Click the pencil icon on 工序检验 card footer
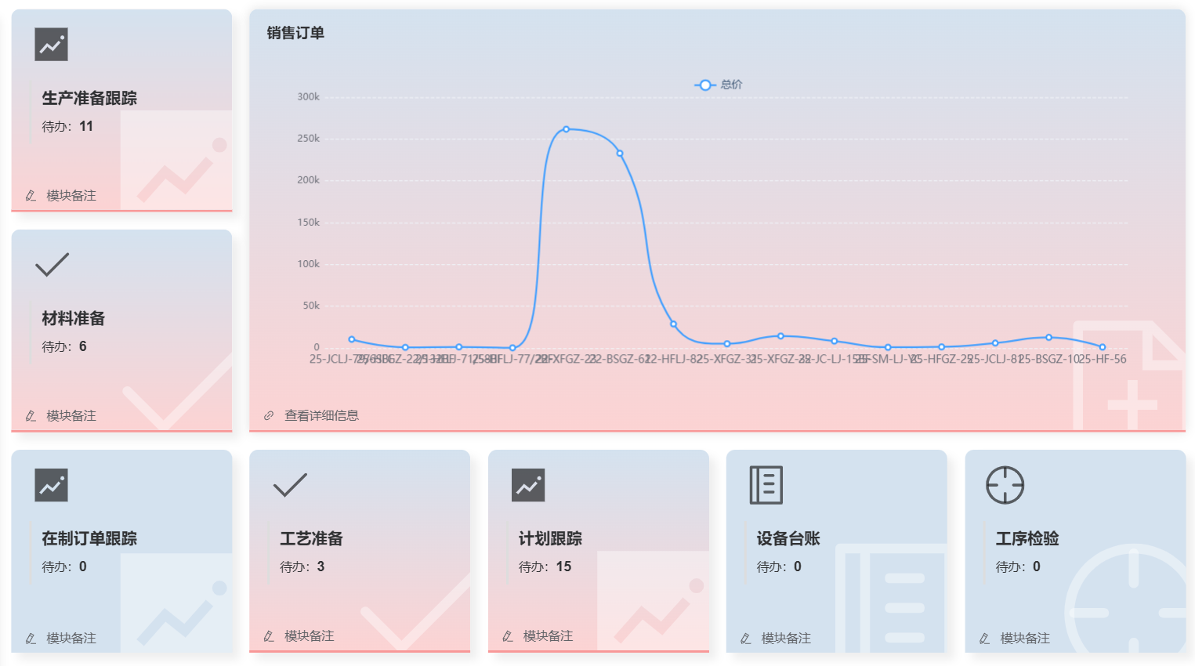 coord(983,639)
